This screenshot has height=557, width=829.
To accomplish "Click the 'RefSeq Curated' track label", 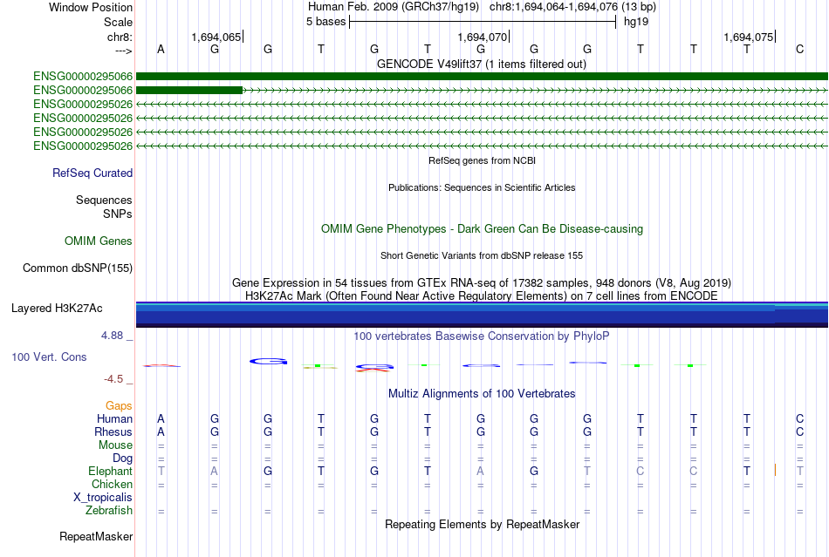I will click(x=92, y=173).
